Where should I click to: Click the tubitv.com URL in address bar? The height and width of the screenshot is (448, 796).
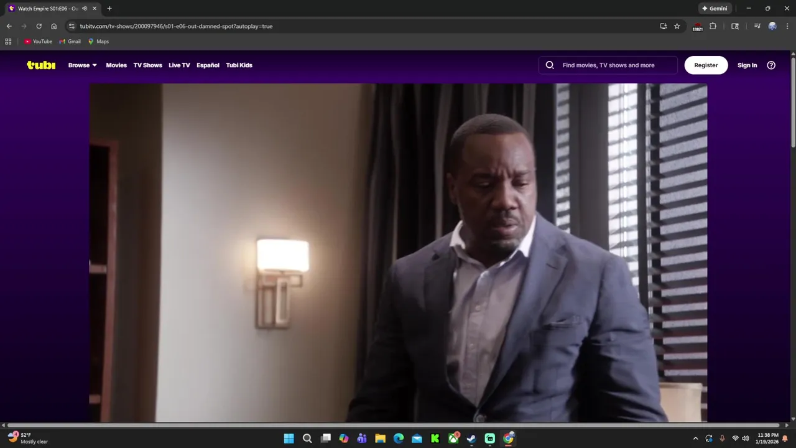tap(176, 26)
